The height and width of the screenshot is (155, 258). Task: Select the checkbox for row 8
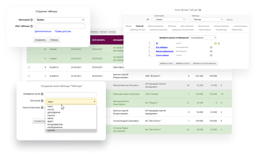[29, 67]
